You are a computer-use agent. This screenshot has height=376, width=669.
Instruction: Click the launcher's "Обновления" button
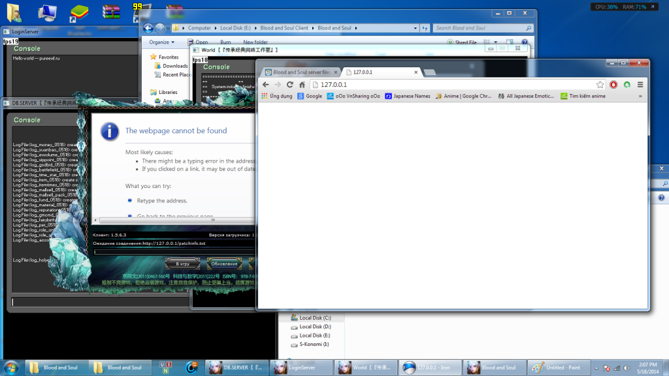click(x=224, y=264)
